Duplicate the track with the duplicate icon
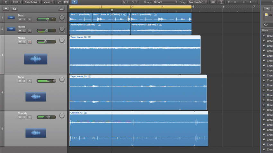The height and width of the screenshot is (153, 273). point(14,8)
